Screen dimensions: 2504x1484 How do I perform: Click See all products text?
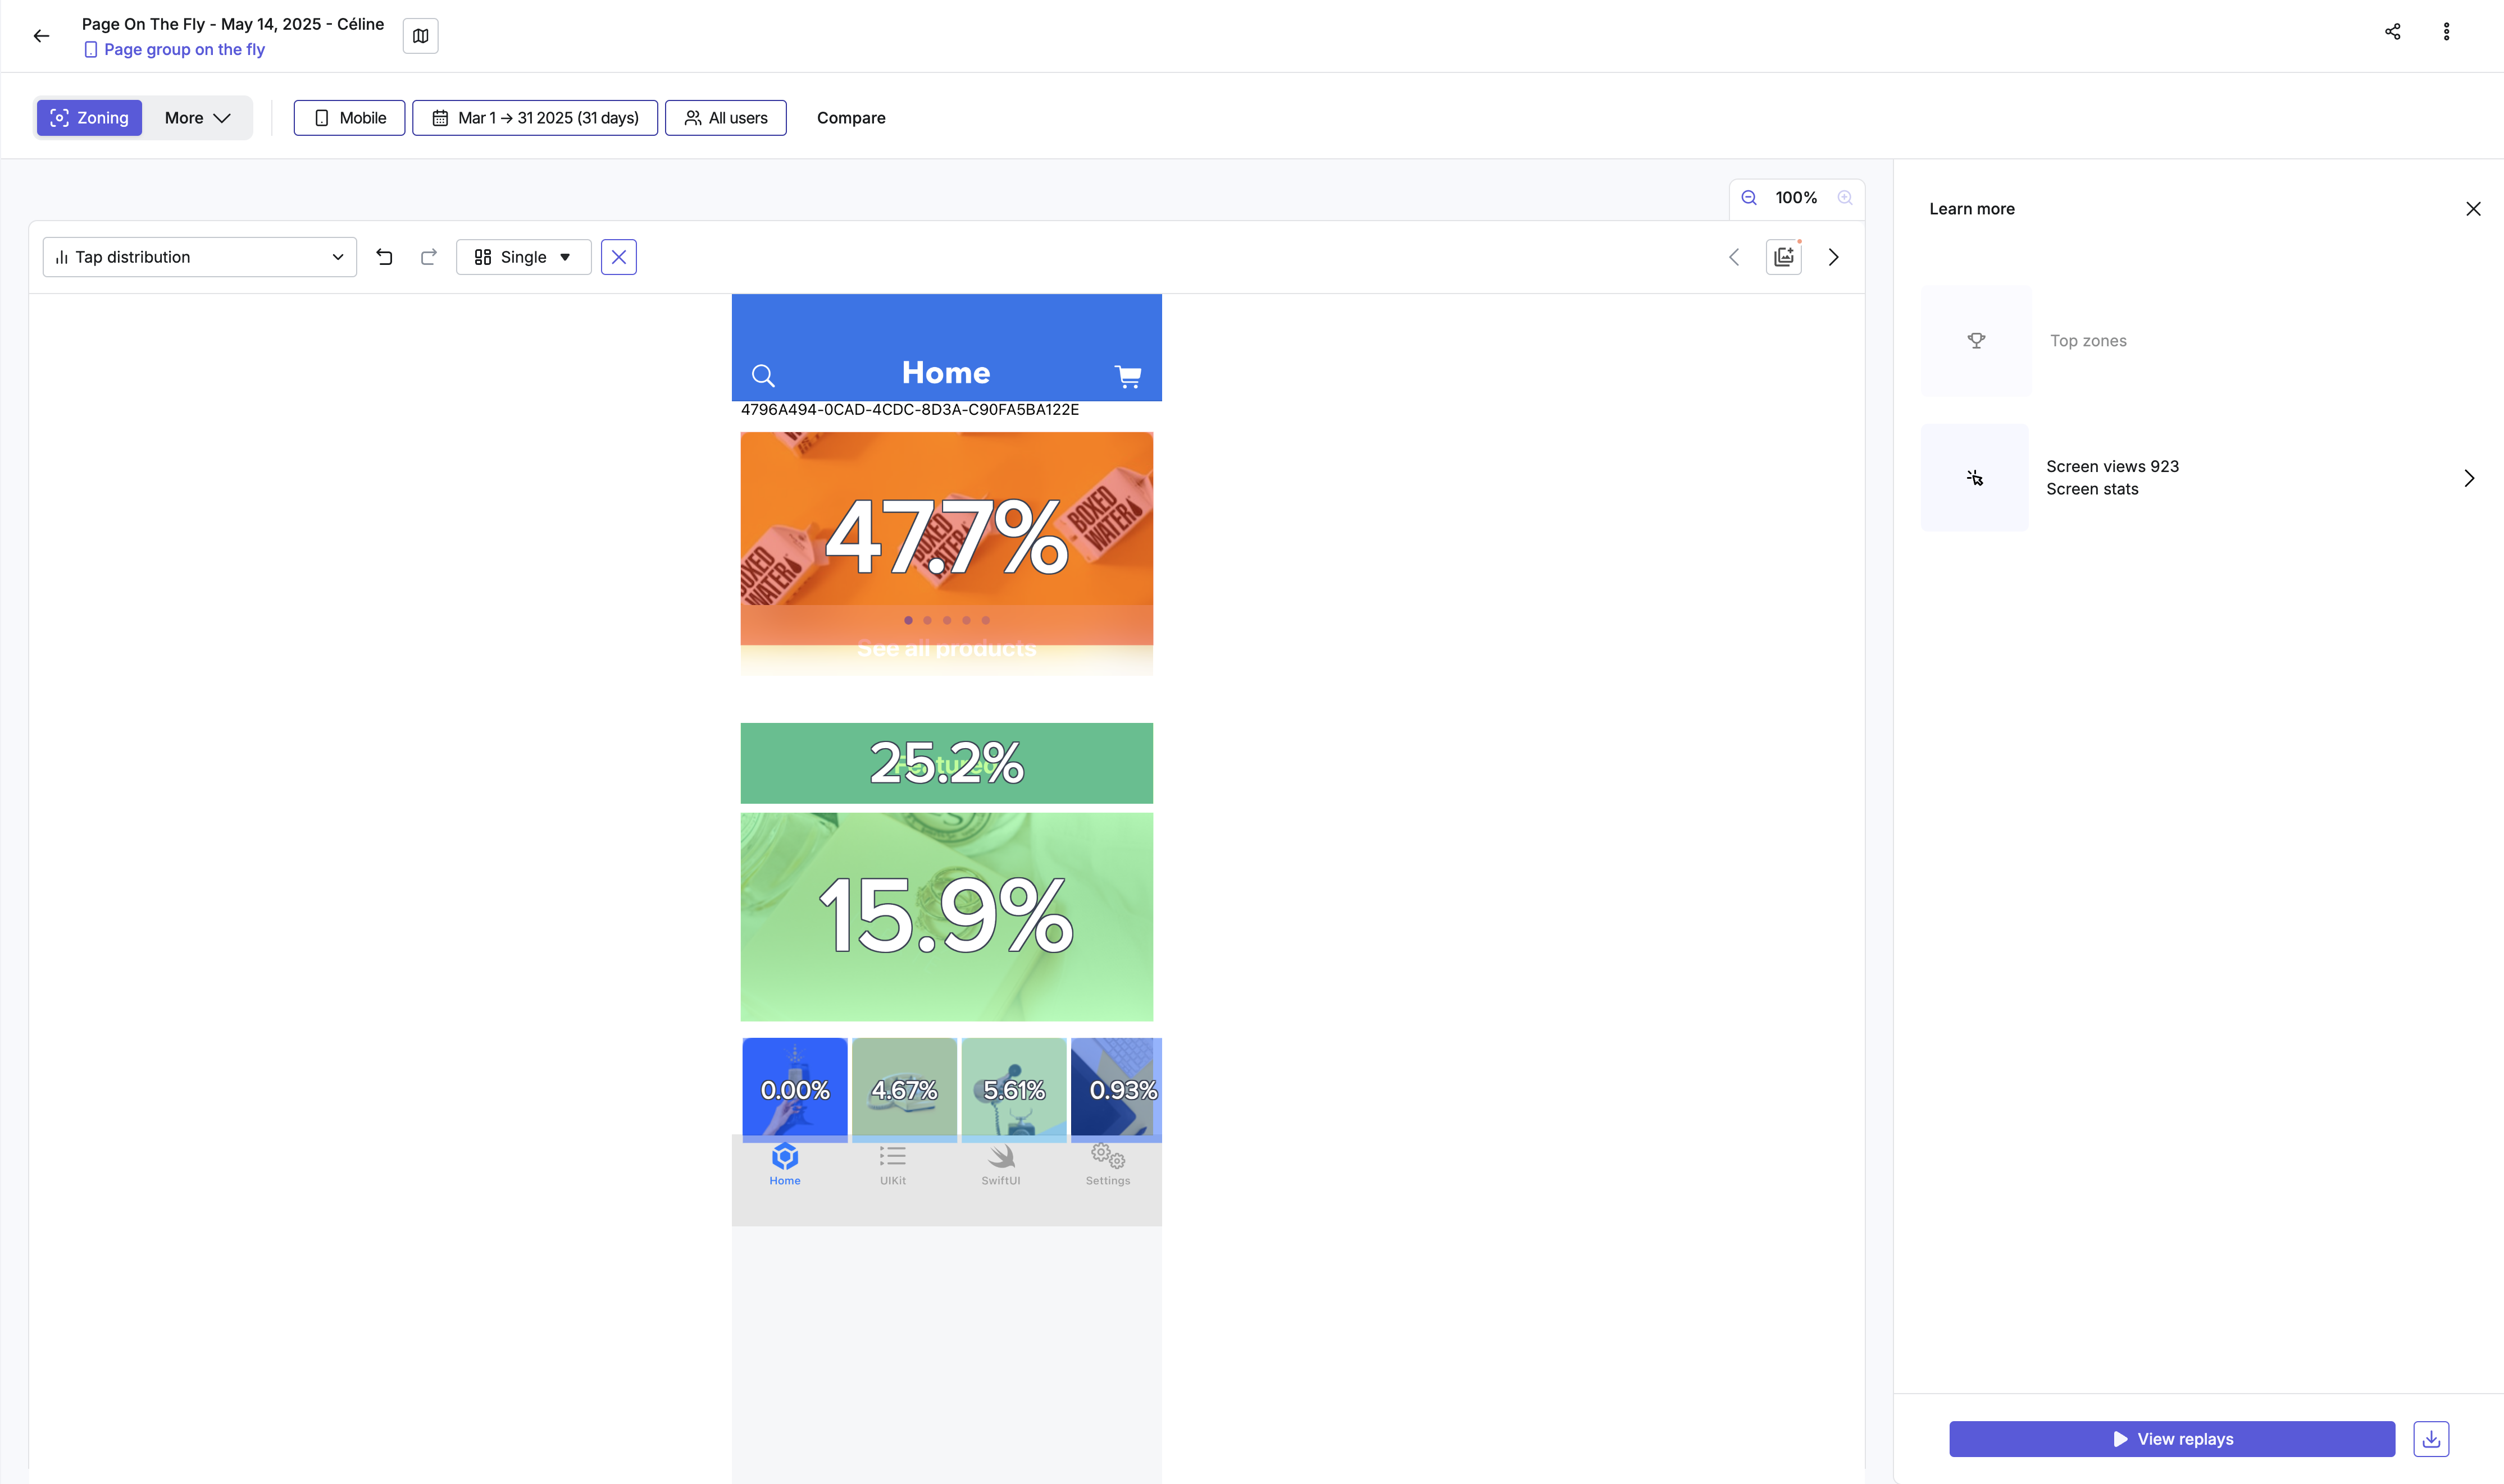(x=947, y=649)
